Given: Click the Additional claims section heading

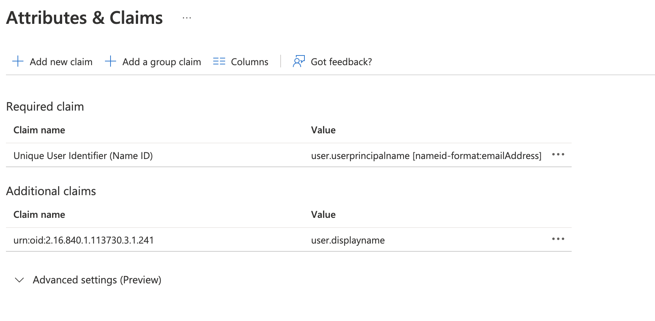Looking at the screenshot, I should tap(51, 191).
